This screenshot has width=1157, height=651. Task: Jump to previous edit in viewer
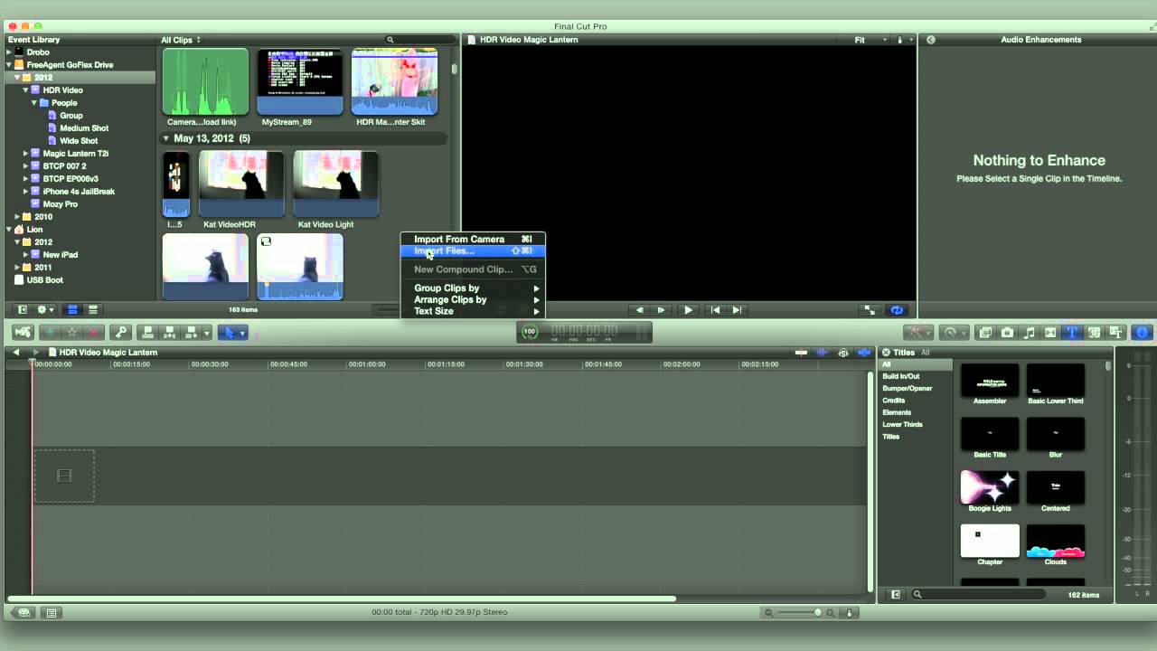[715, 310]
